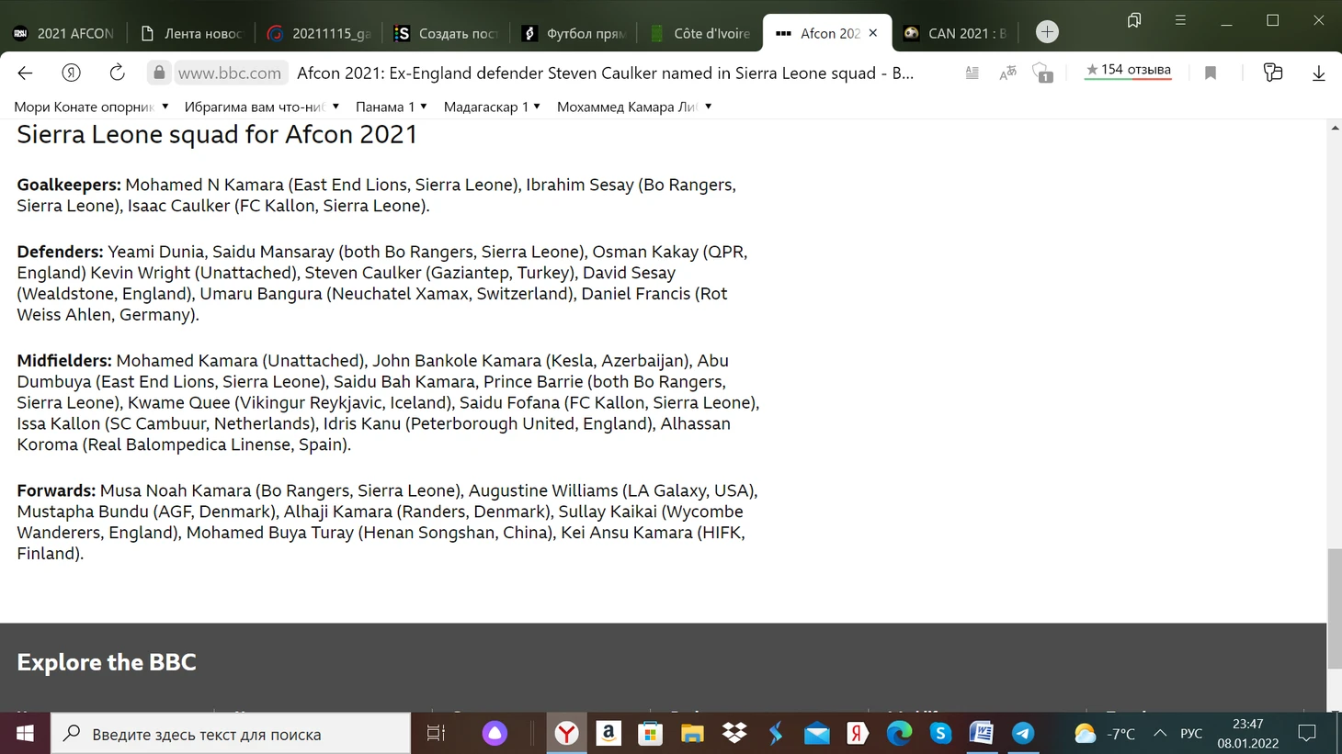Click the page reload icon
Image resolution: width=1342 pixels, height=754 pixels.
click(117, 73)
